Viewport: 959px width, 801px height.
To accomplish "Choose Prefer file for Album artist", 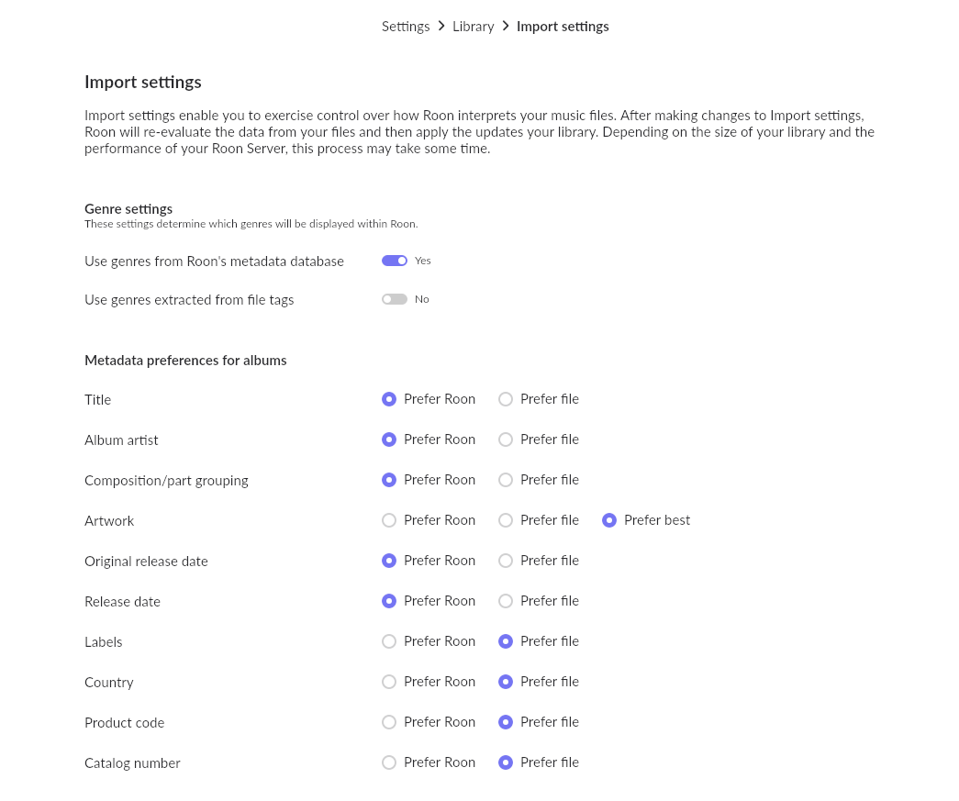I will click(506, 439).
